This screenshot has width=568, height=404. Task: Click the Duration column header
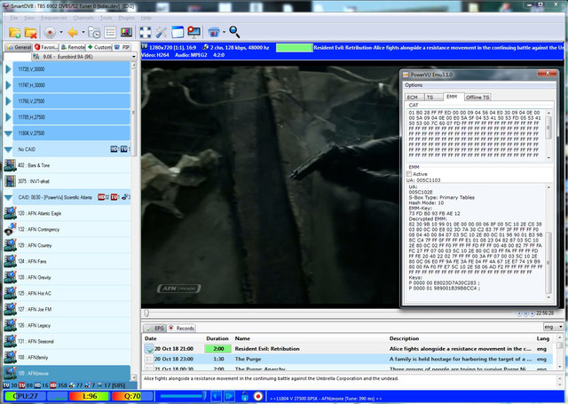pyautogui.click(x=217, y=338)
